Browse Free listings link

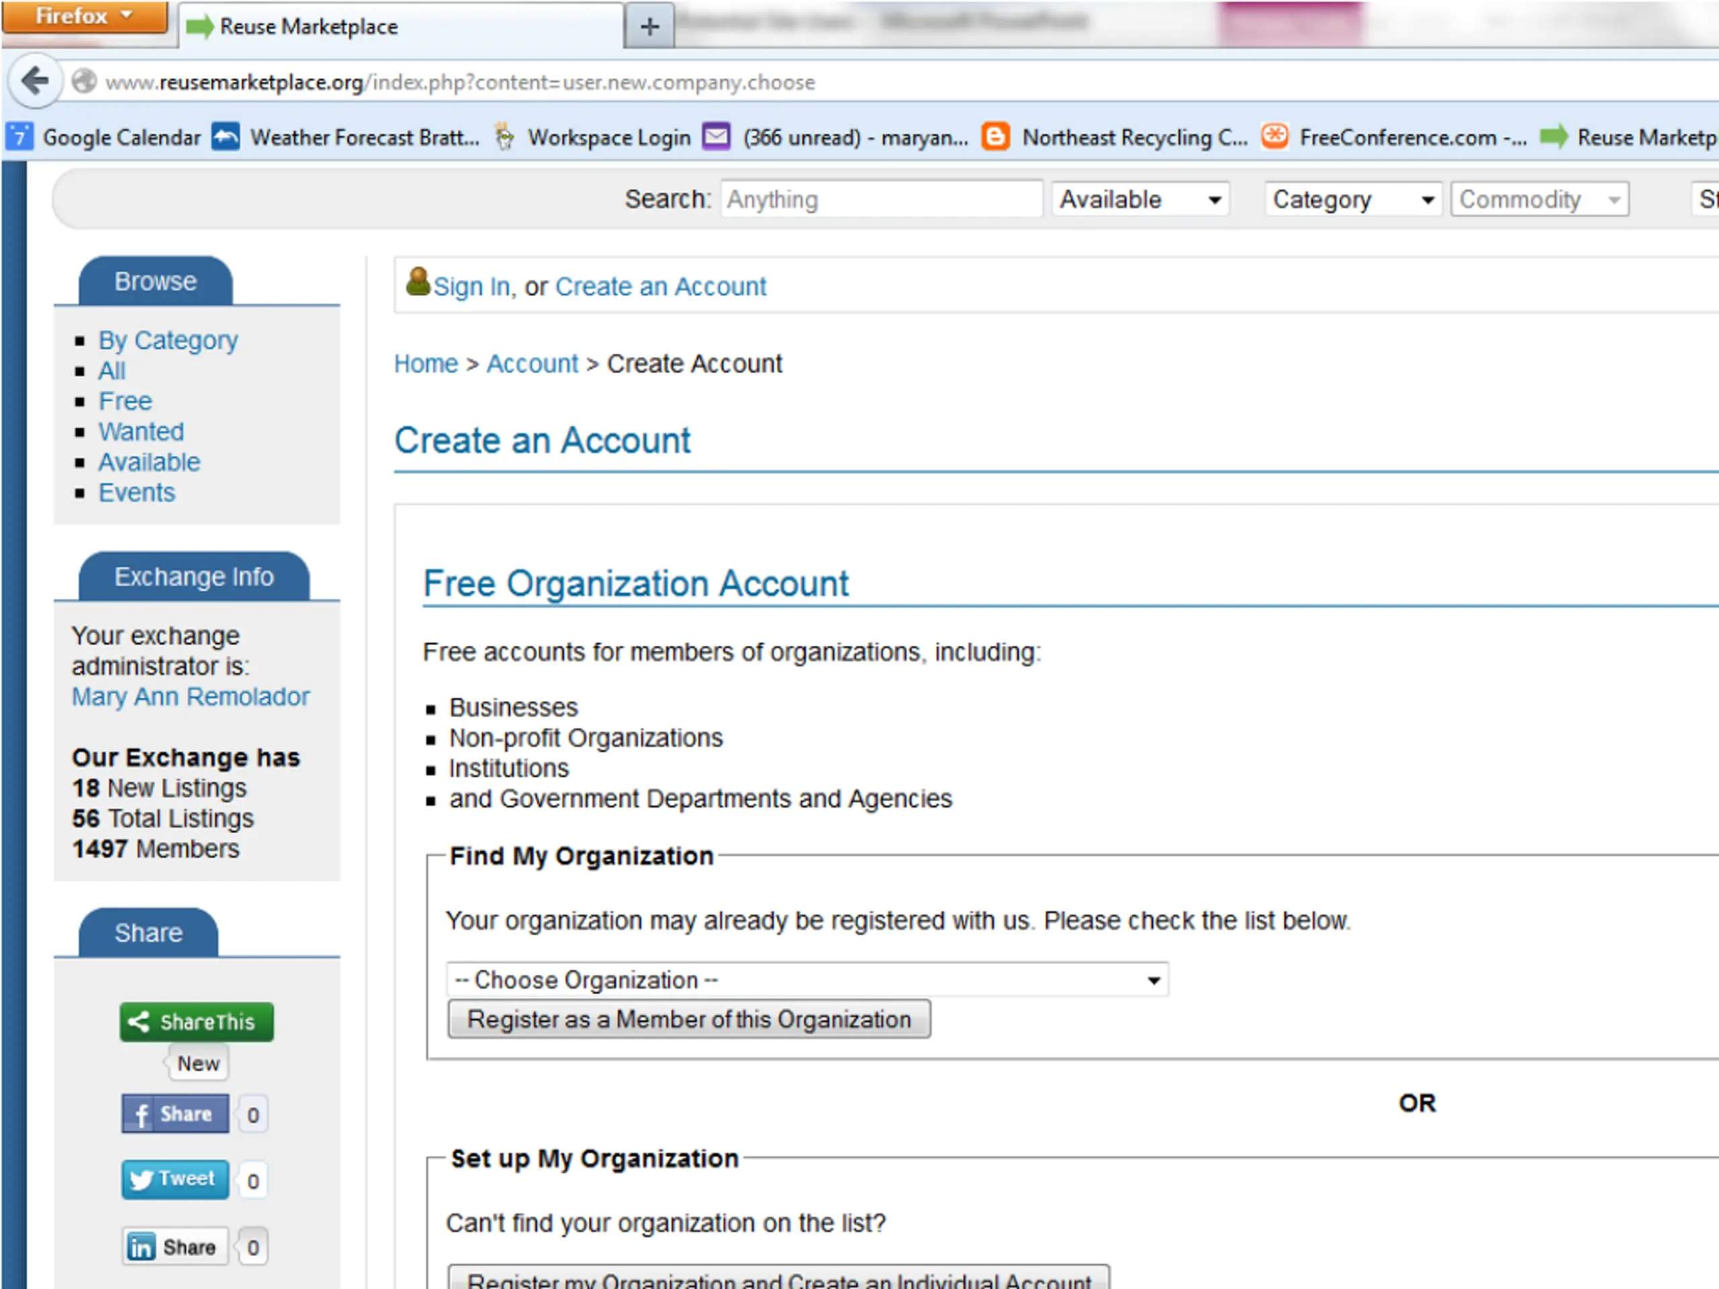[x=125, y=401]
